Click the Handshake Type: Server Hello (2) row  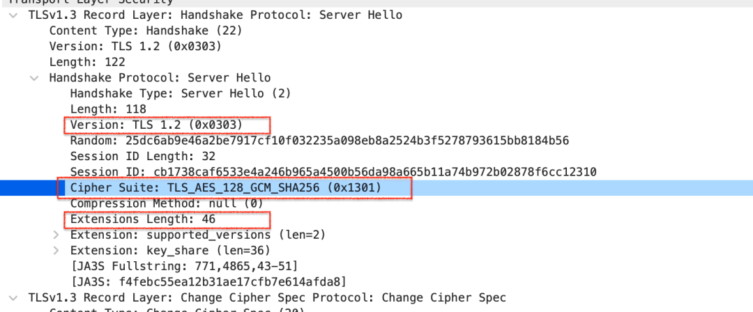[181, 93]
